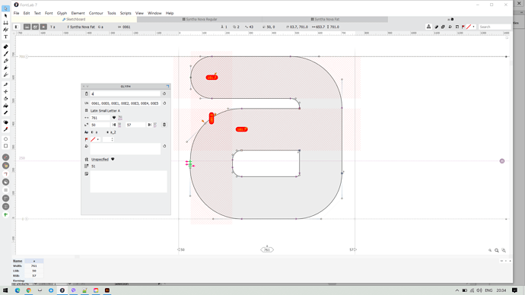The image size is (525, 295).
Task: Click the advance width field showing 761
Action: pyautogui.click(x=100, y=118)
